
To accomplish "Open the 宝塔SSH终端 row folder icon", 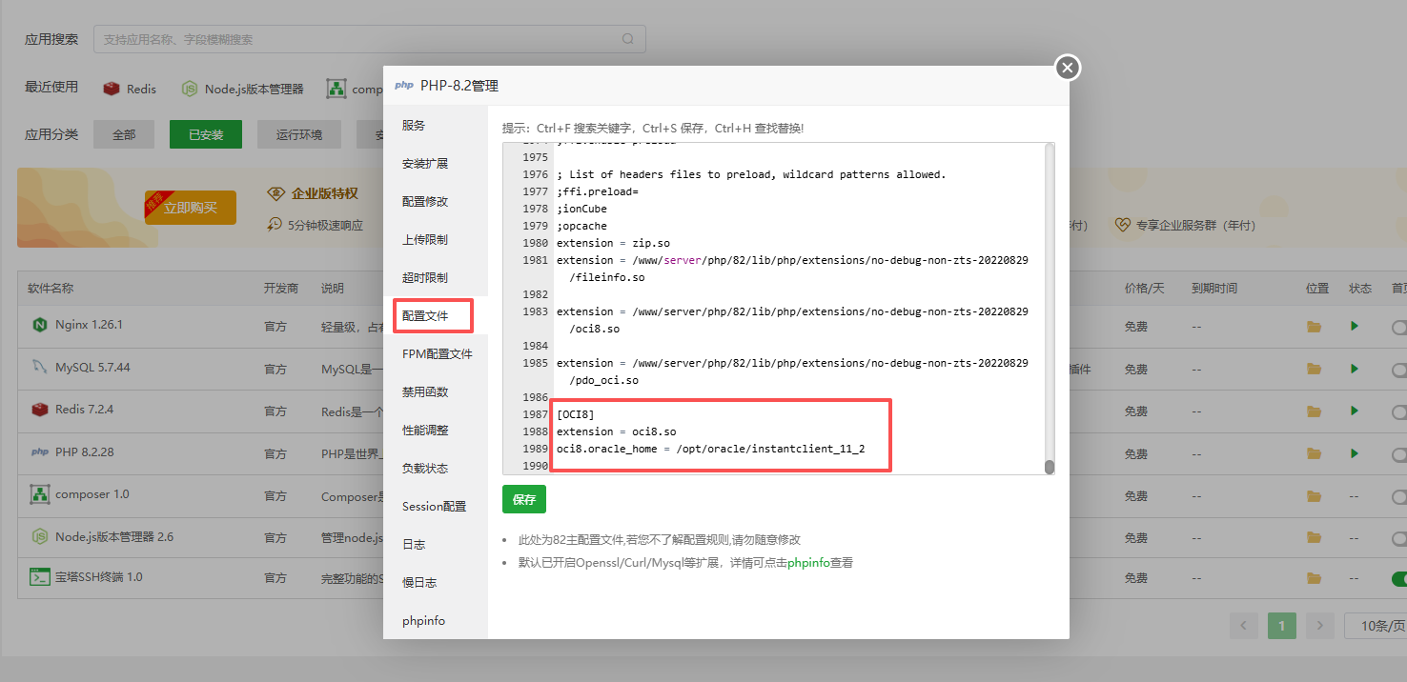I will coord(1315,578).
